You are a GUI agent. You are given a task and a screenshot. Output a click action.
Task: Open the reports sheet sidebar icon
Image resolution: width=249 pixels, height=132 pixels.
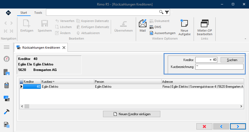click(x=7, y=125)
